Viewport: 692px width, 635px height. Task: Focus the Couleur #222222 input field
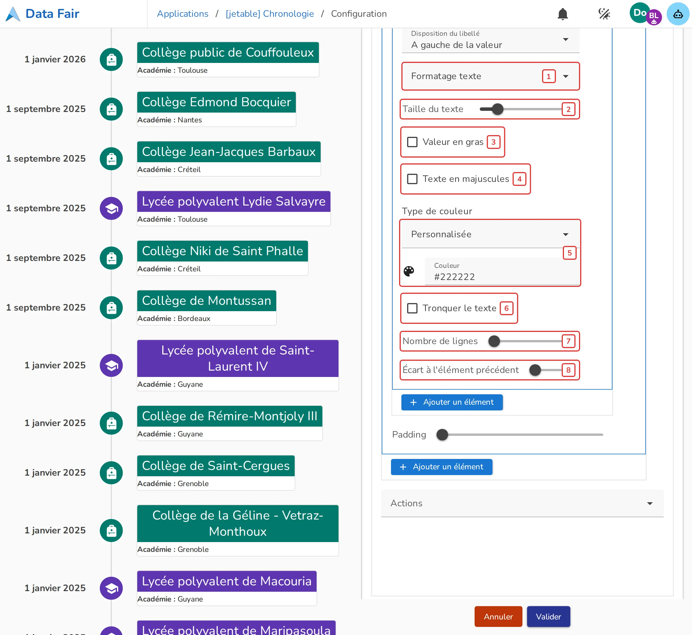(502, 271)
